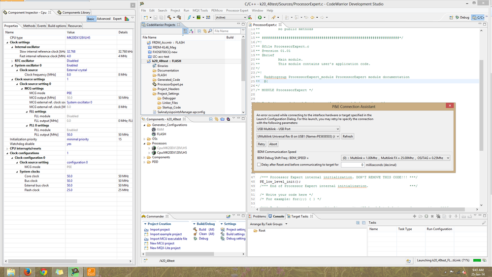Click Import example project link

coord(165,234)
